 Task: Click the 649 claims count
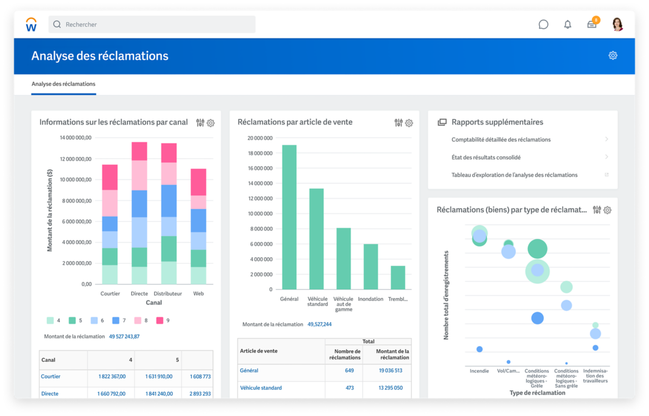[349, 371]
